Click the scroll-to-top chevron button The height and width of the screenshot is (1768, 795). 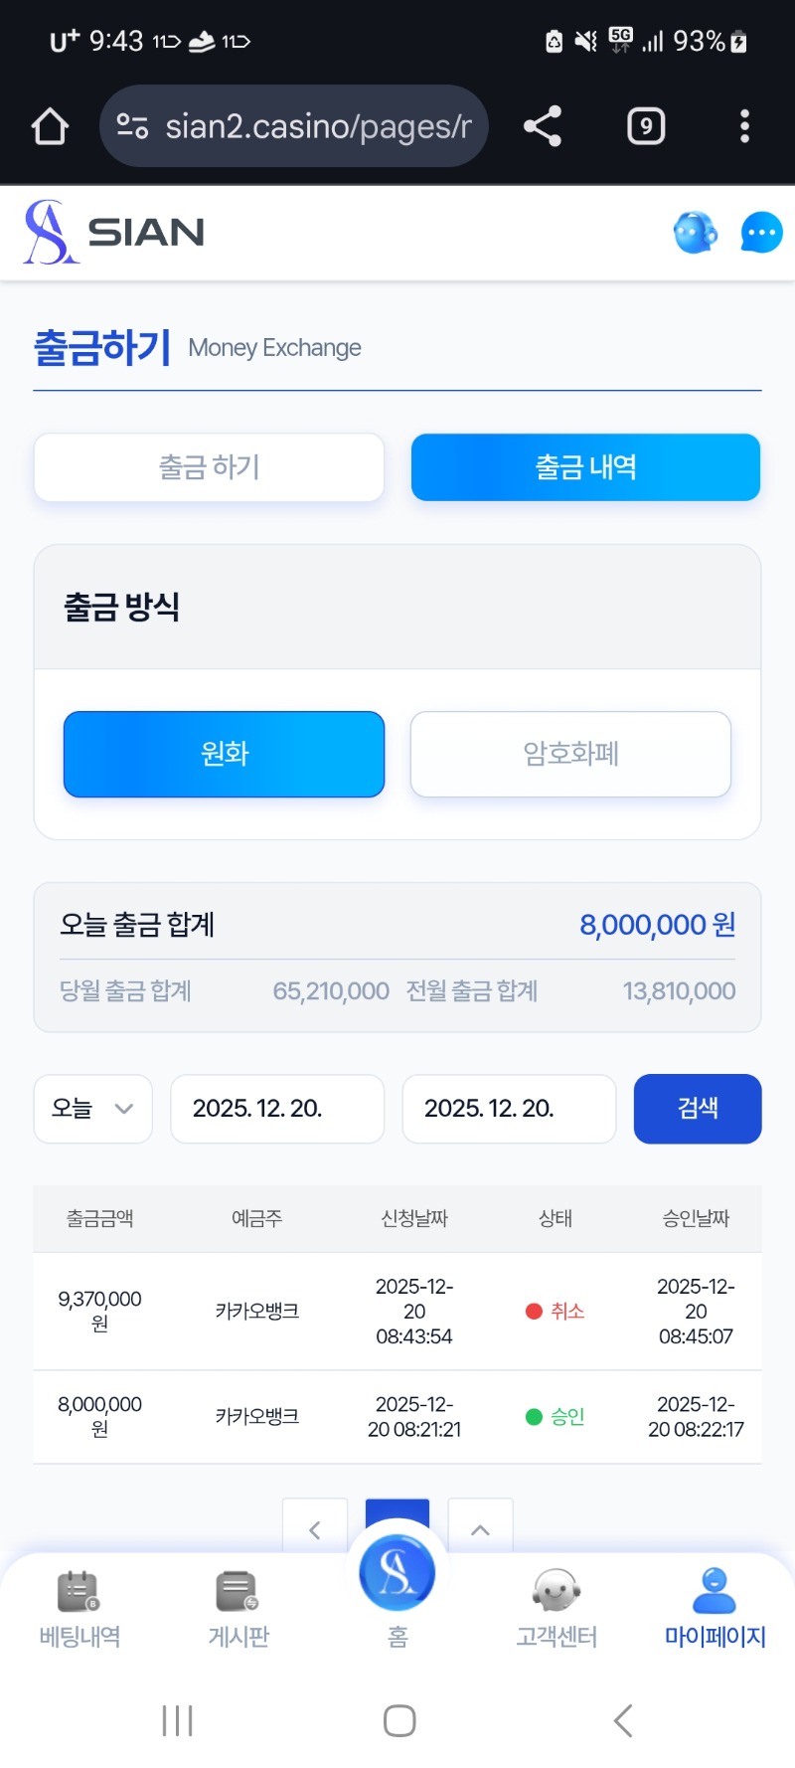pyautogui.click(x=480, y=1528)
